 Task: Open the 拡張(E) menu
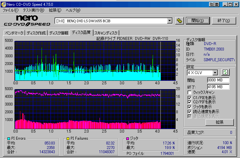pyautogui.click(x=55, y=10)
